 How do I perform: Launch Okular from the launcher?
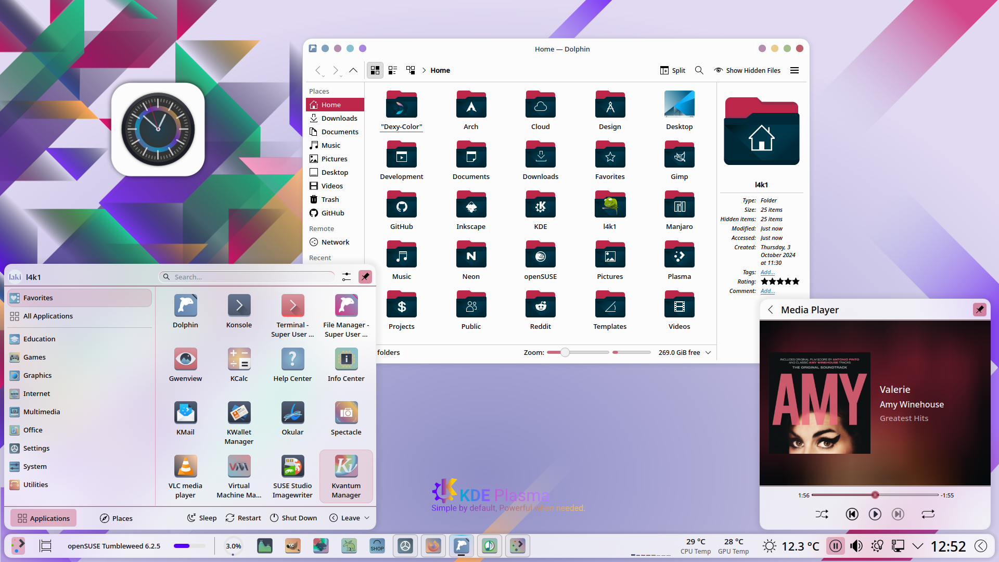pos(292,418)
